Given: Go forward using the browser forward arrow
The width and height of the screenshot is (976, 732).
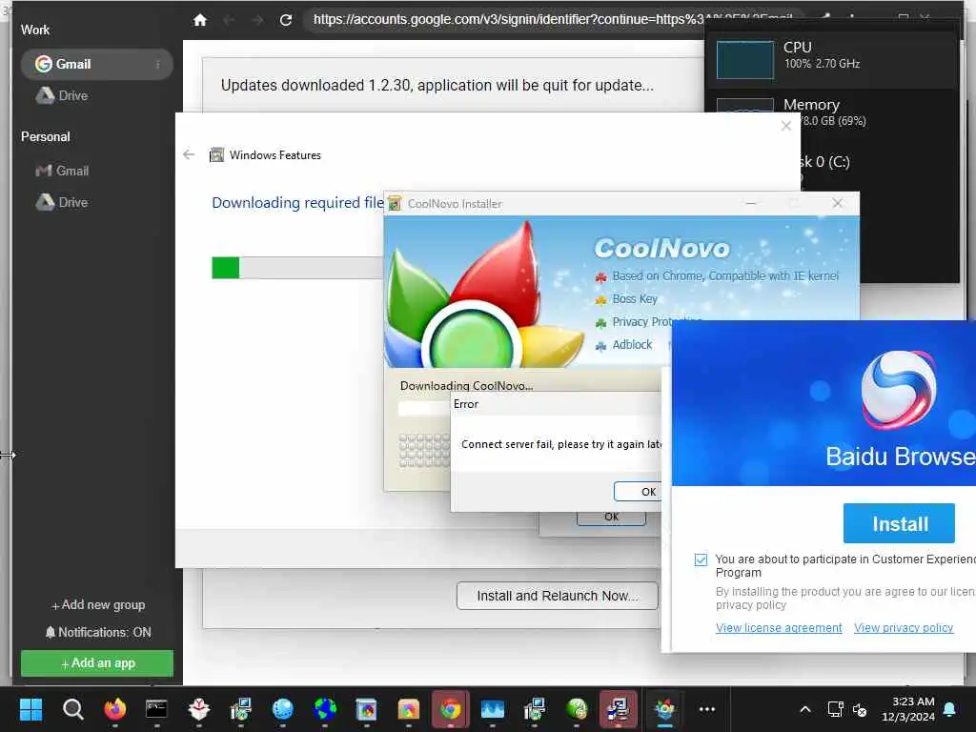Looking at the screenshot, I should pyautogui.click(x=257, y=20).
